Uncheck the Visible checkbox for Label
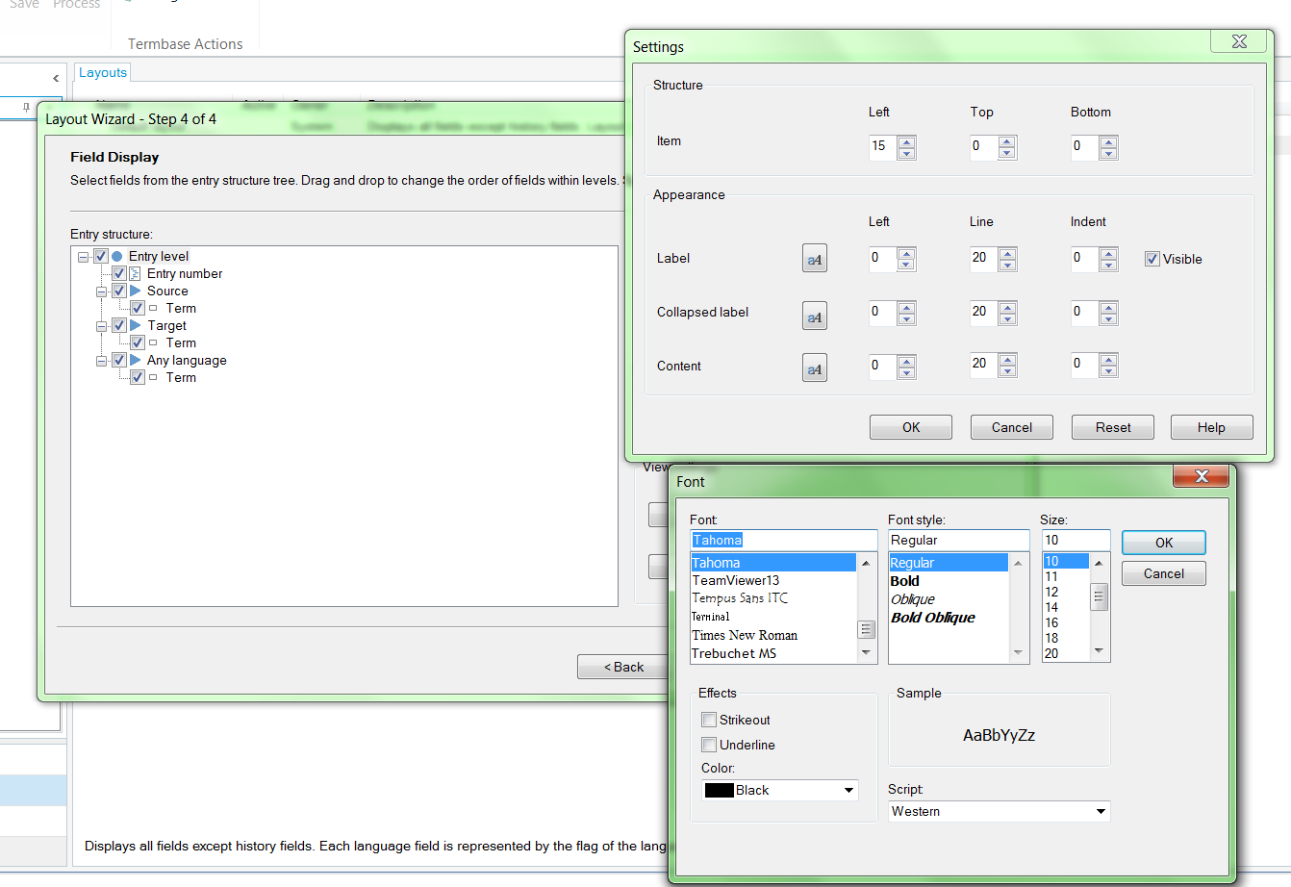This screenshot has width=1291, height=887. click(1152, 259)
